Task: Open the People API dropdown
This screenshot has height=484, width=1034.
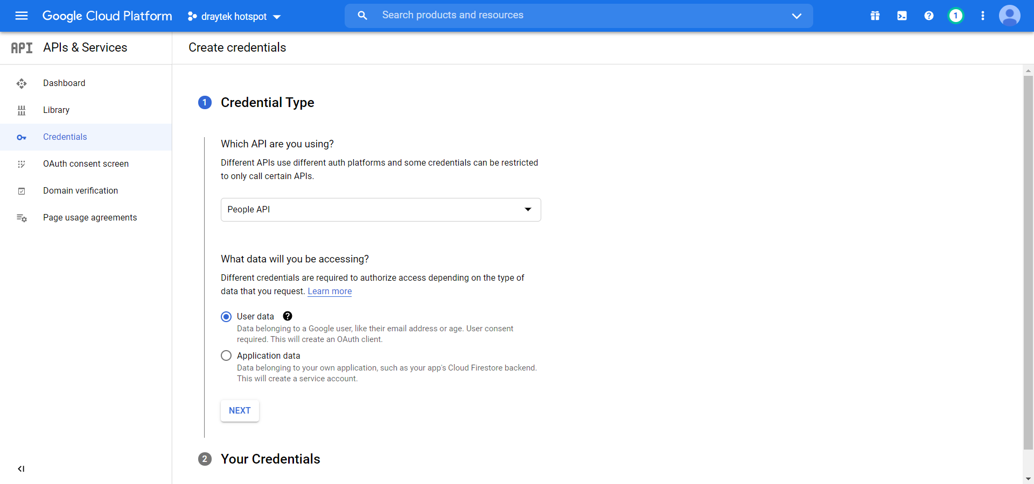Action: coord(381,210)
